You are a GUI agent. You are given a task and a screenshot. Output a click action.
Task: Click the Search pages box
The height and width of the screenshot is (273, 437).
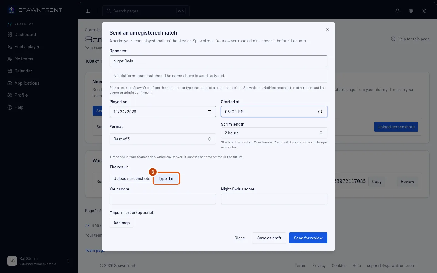click(x=146, y=11)
